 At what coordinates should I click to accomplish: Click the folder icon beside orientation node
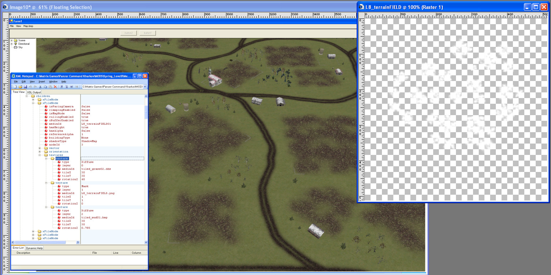point(46,152)
